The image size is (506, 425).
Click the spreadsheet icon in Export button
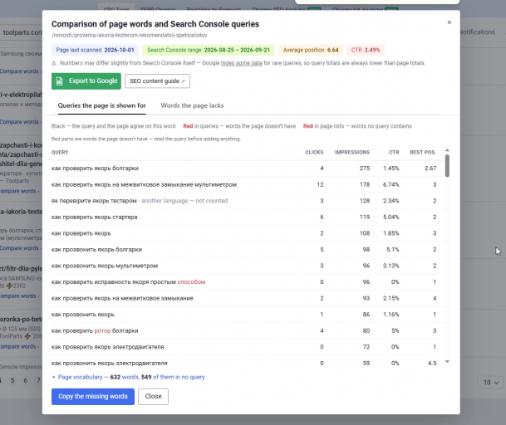[59, 81]
